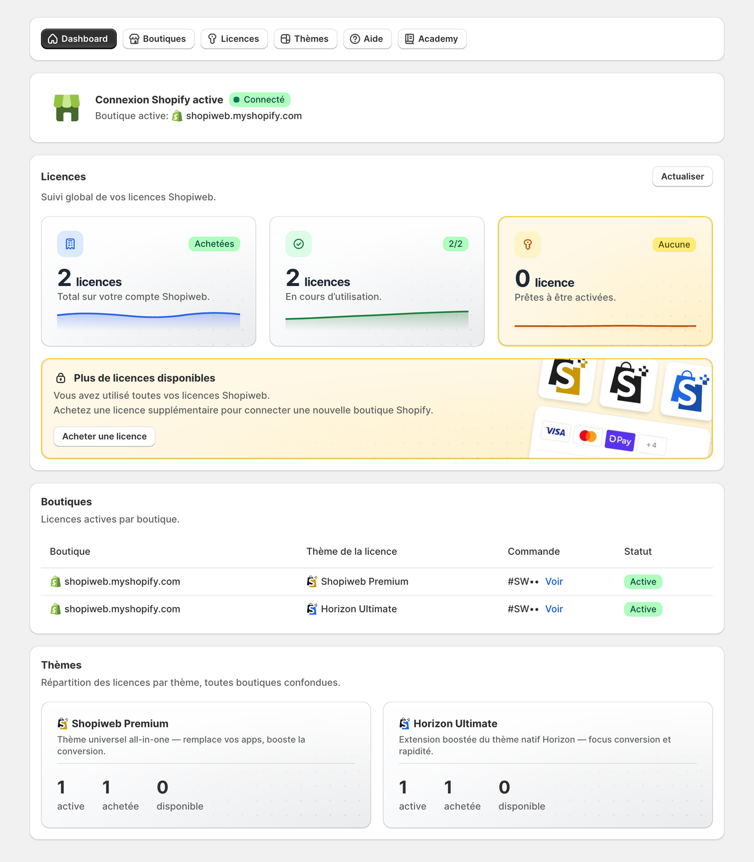Image resolution: width=754 pixels, height=862 pixels.
Task: Click the green sparkline on 2/2 card
Action: [x=377, y=319]
